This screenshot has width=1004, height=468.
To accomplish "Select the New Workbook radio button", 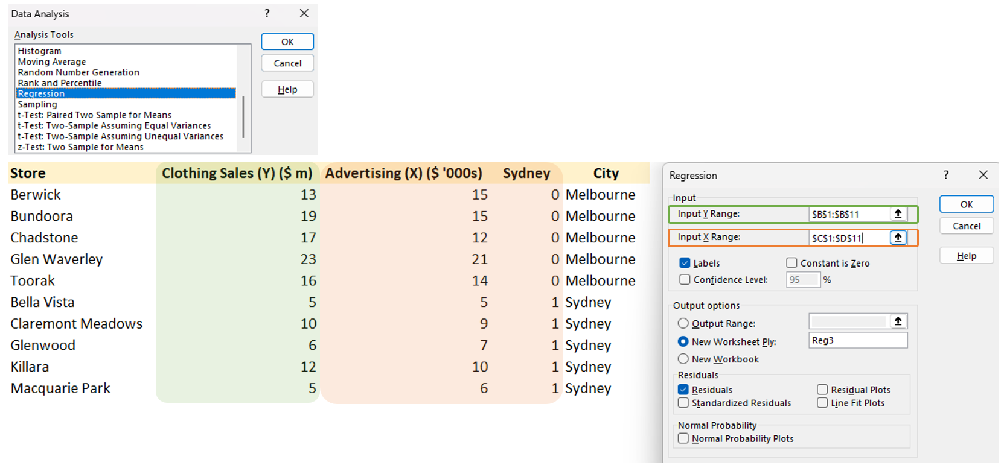I will [683, 359].
